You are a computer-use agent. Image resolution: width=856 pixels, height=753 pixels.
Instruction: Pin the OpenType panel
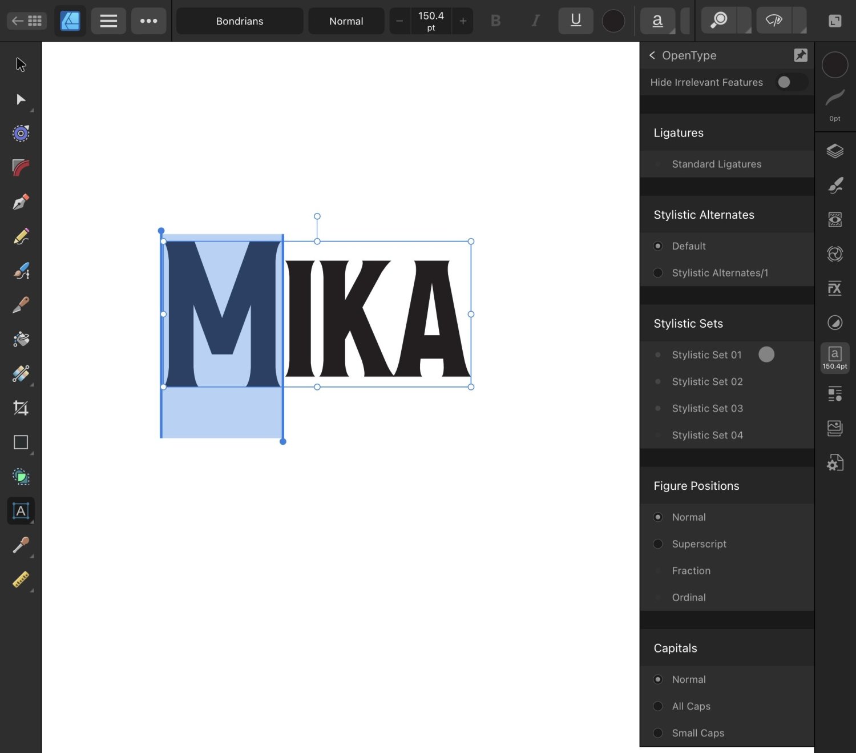click(800, 55)
